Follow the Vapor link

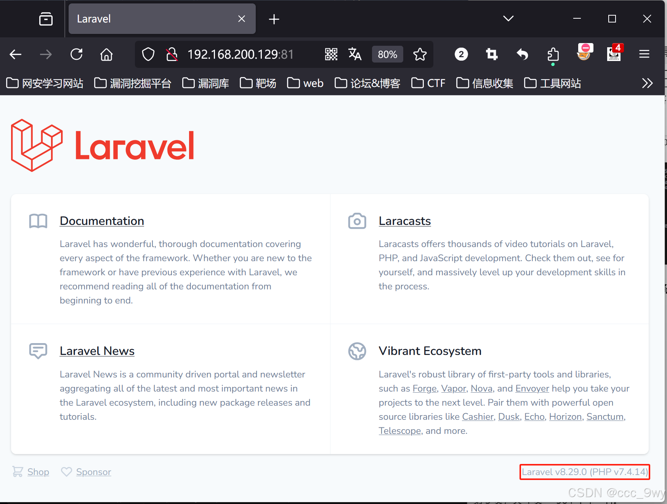[454, 388]
